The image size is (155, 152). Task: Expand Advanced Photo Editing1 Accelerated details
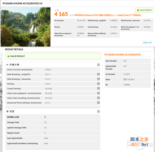(98, 103)
